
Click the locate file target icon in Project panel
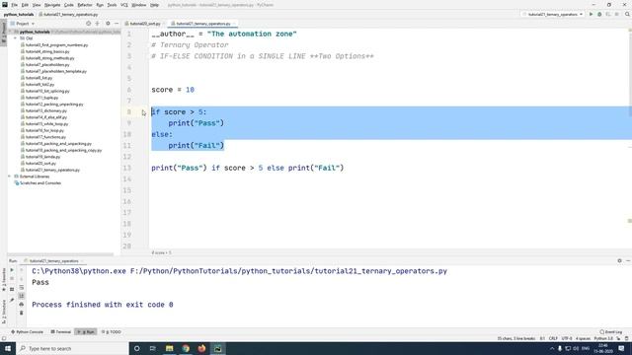pyautogui.click(x=88, y=24)
